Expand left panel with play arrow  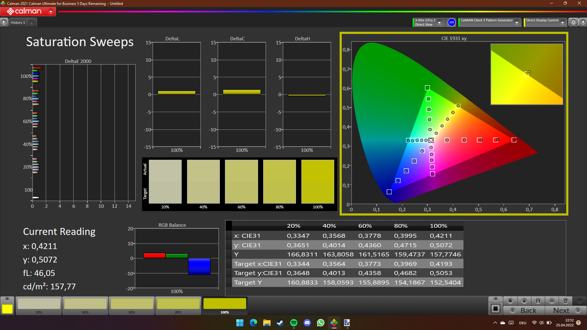coord(4,22)
